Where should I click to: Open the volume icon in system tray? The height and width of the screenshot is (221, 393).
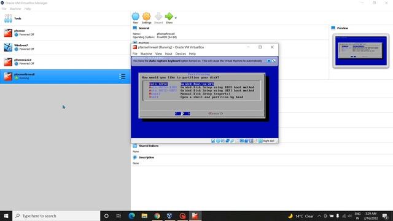tap(349, 216)
